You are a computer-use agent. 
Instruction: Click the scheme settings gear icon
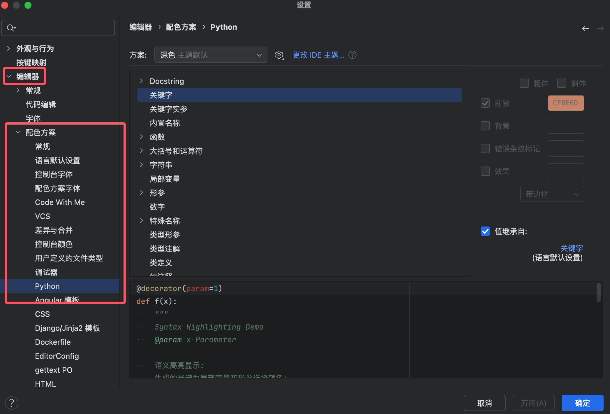[x=279, y=55]
